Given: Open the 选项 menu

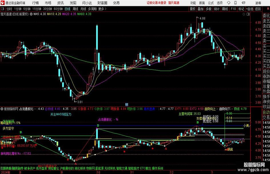Looking at the screenshot, I should [219, 3].
